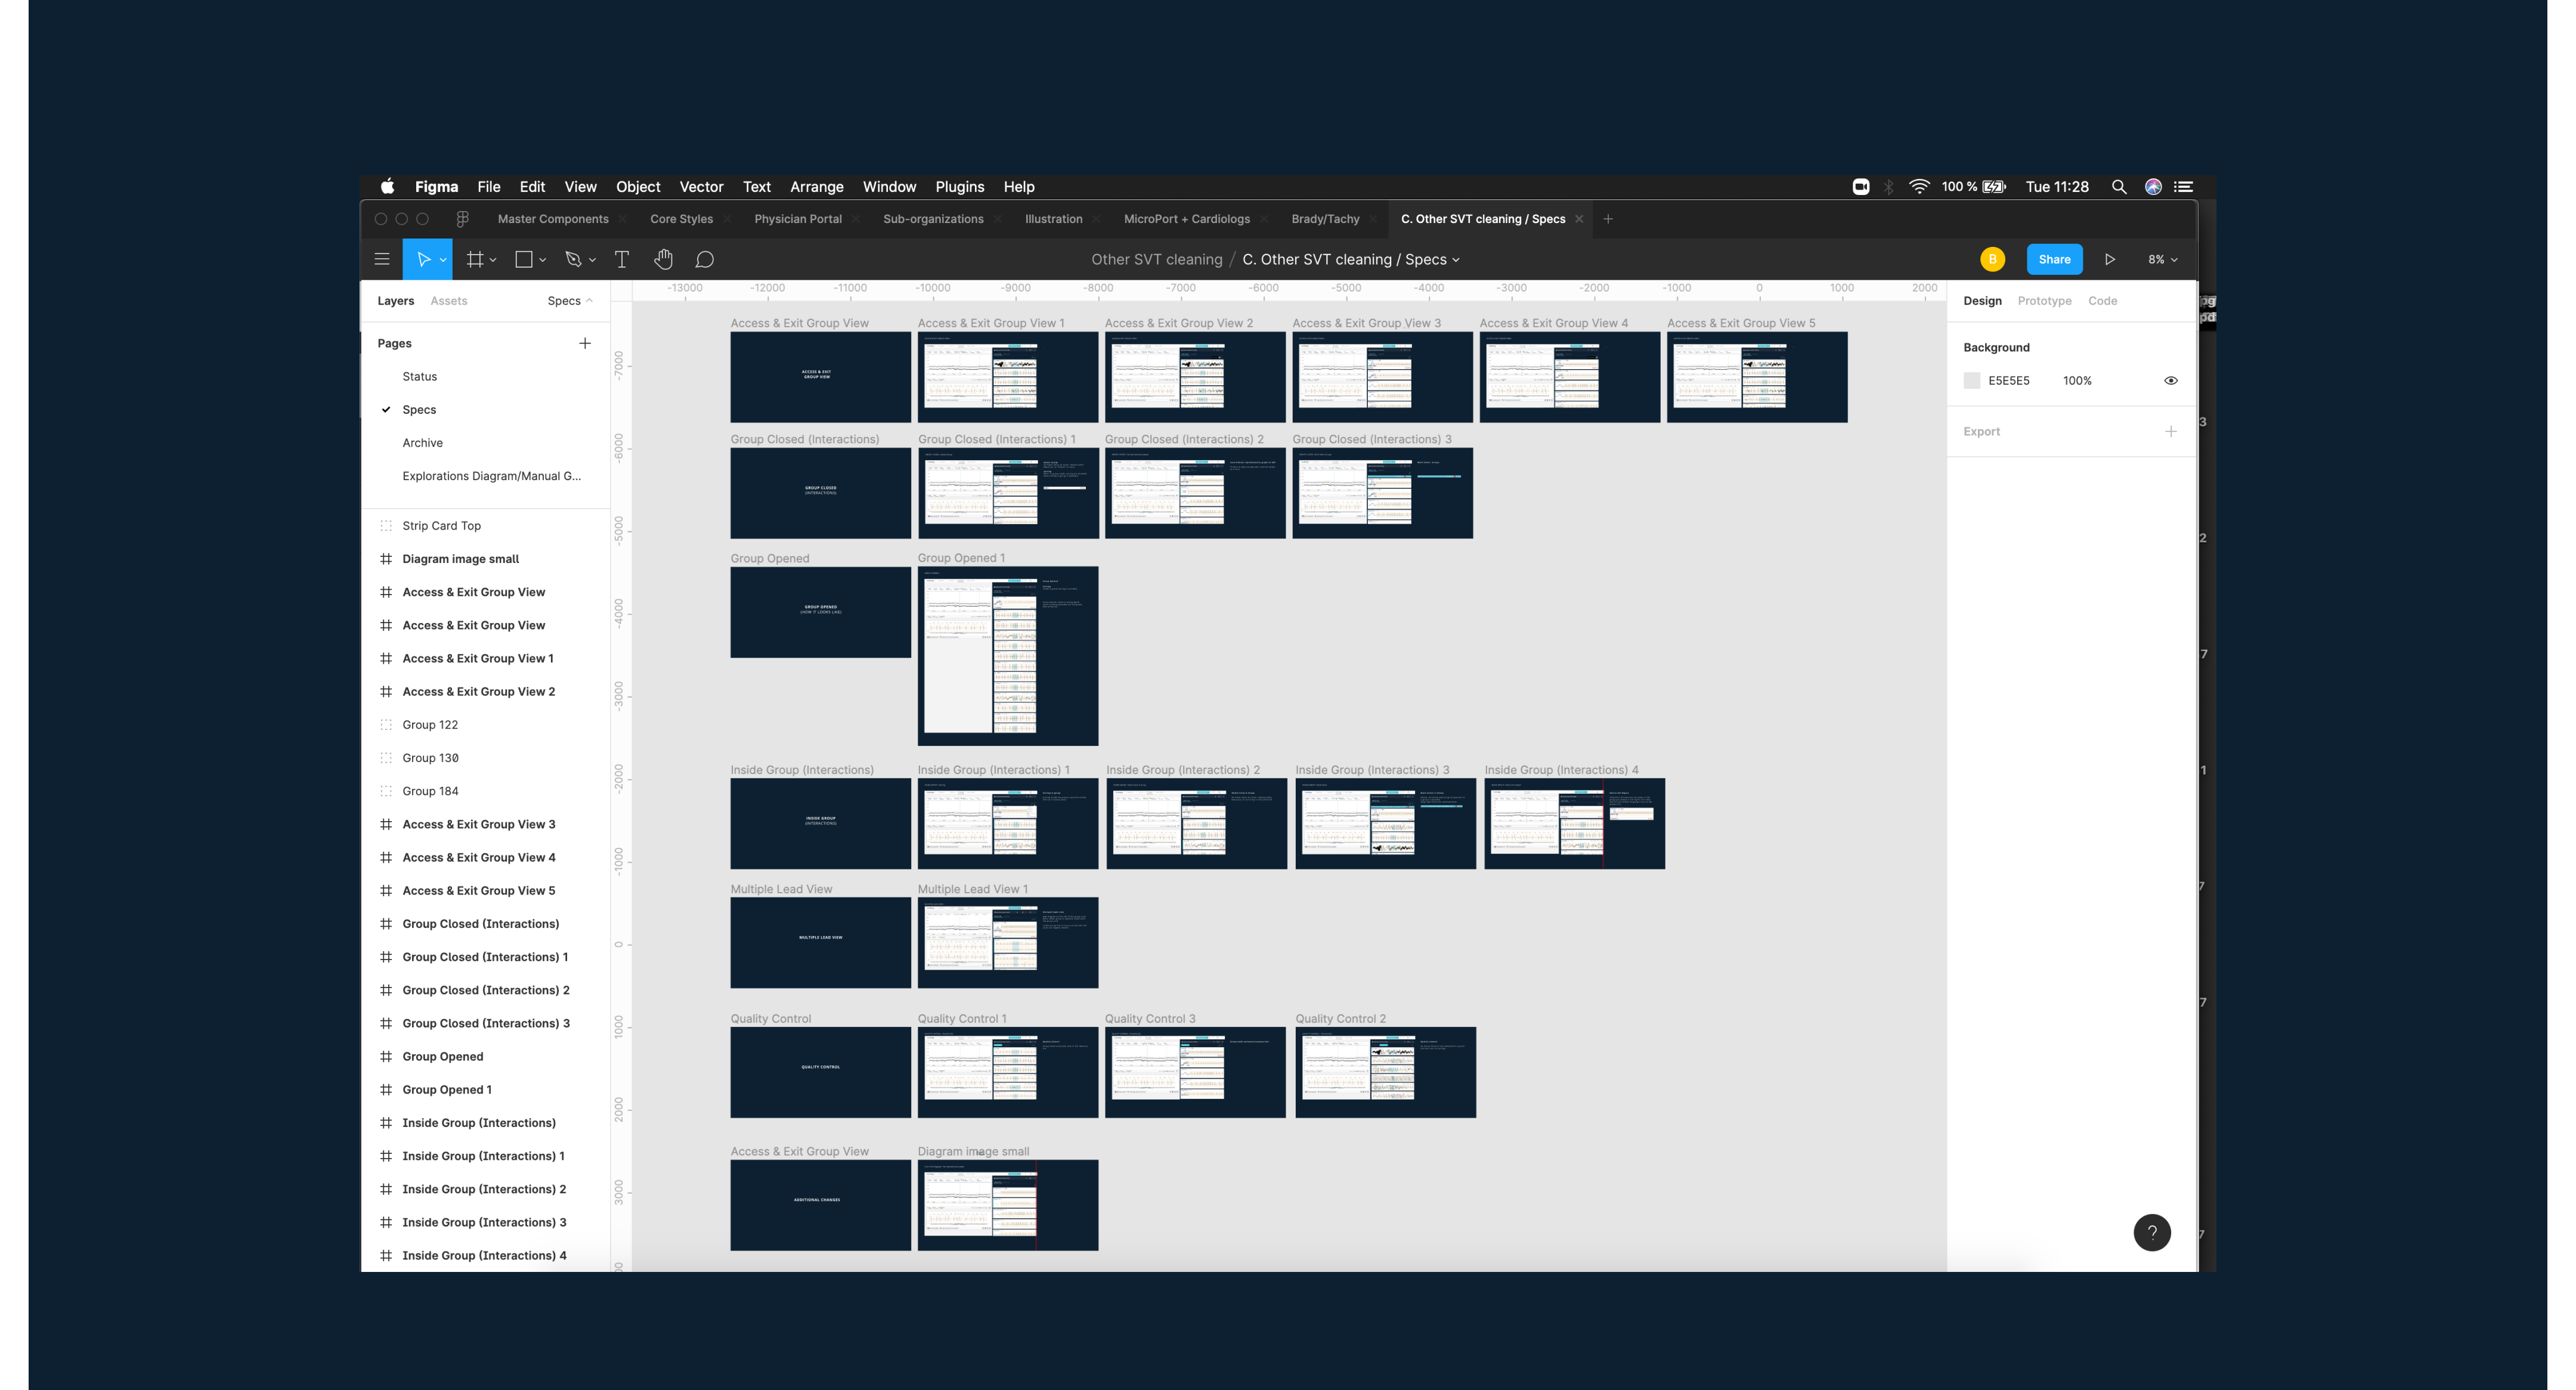Select the Rectangle shape tool
The width and height of the screenshot is (2576, 1390).
tap(523, 259)
